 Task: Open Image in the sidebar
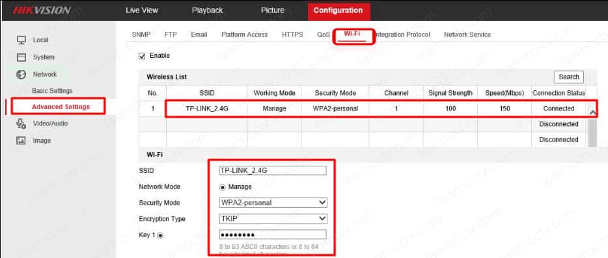click(42, 140)
